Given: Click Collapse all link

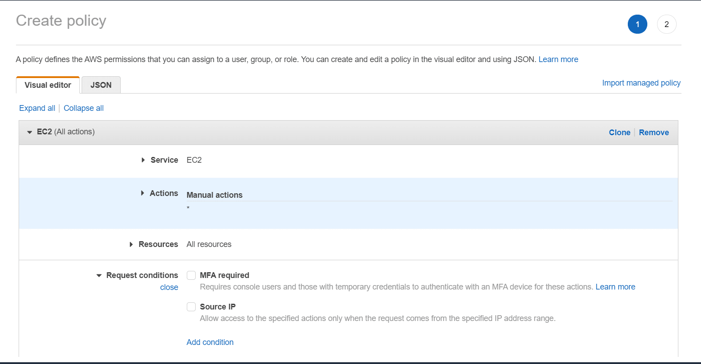Looking at the screenshot, I should point(83,108).
